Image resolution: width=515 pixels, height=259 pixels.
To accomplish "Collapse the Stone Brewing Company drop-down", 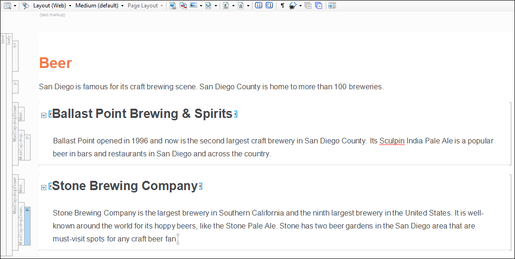I will tap(43, 187).
